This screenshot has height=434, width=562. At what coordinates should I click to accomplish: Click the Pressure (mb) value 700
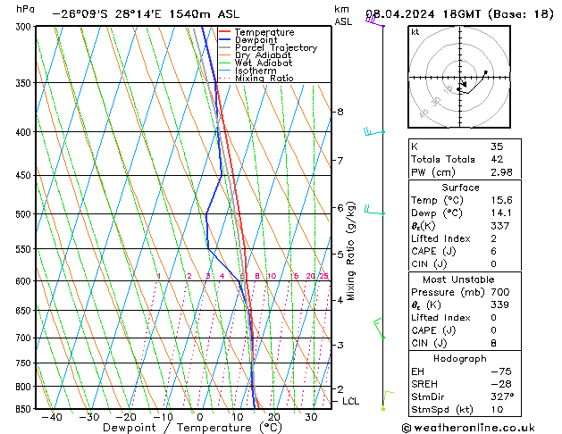click(500, 292)
